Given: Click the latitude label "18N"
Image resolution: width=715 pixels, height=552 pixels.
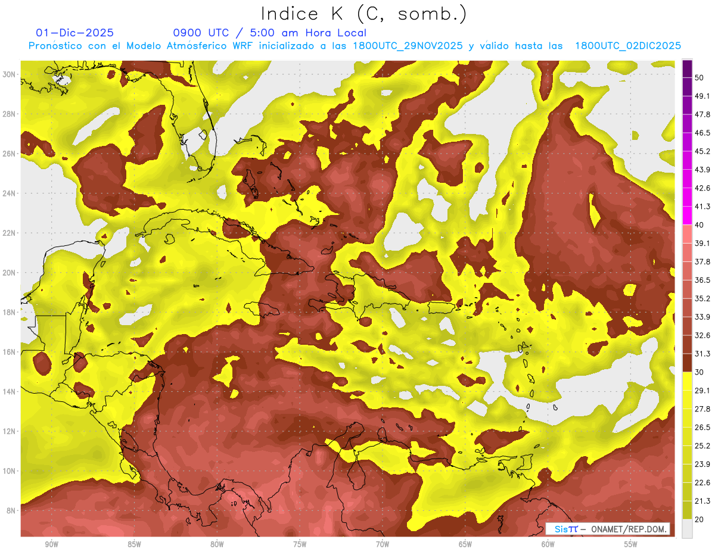Looking at the screenshot, I should pos(10,312).
